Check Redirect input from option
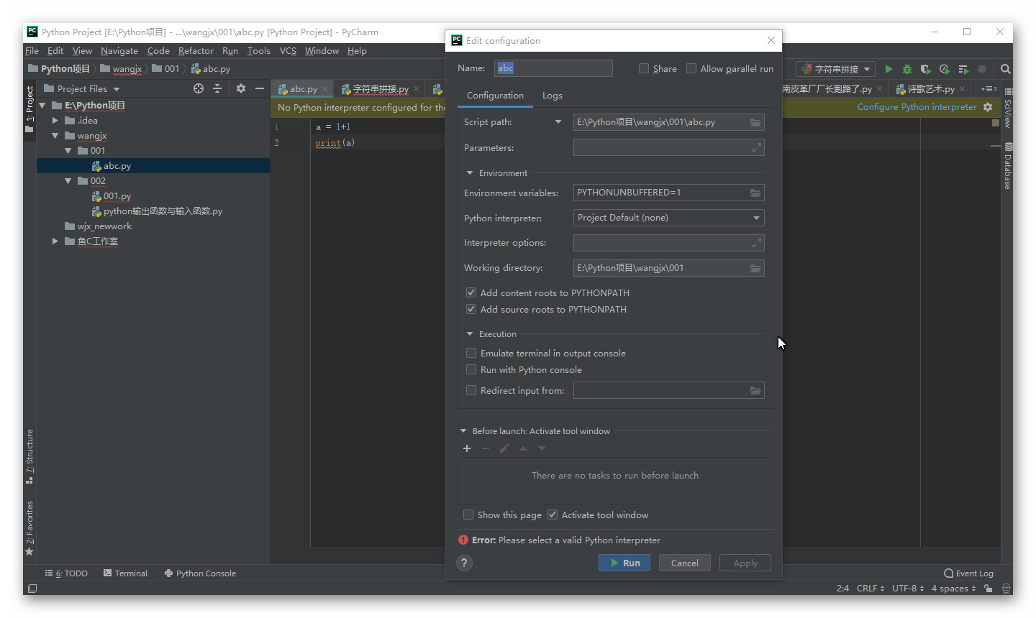The image size is (1036, 618). [x=471, y=390]
